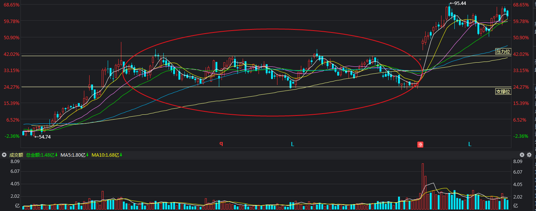Click the 95.44 high price annotation
536x211 pixels.
(459, 3)
